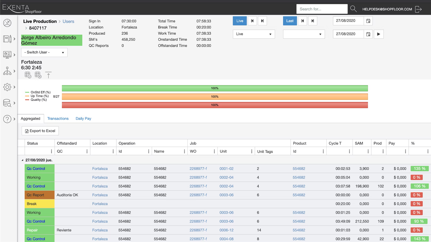
Task: Click the magnifying glass search icon
Action: (353, 9)
